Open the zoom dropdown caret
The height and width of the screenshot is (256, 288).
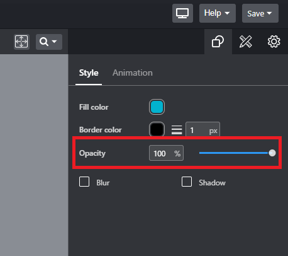54,42
